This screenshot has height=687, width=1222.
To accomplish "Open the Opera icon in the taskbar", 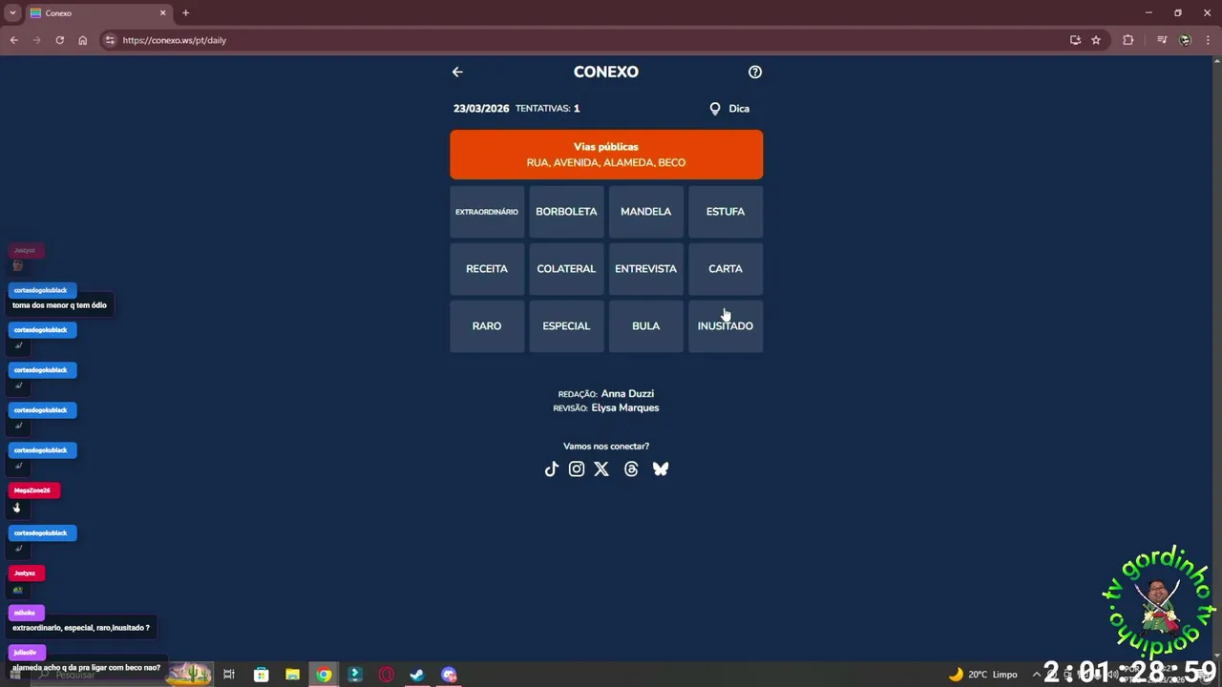I will [386, 675].
